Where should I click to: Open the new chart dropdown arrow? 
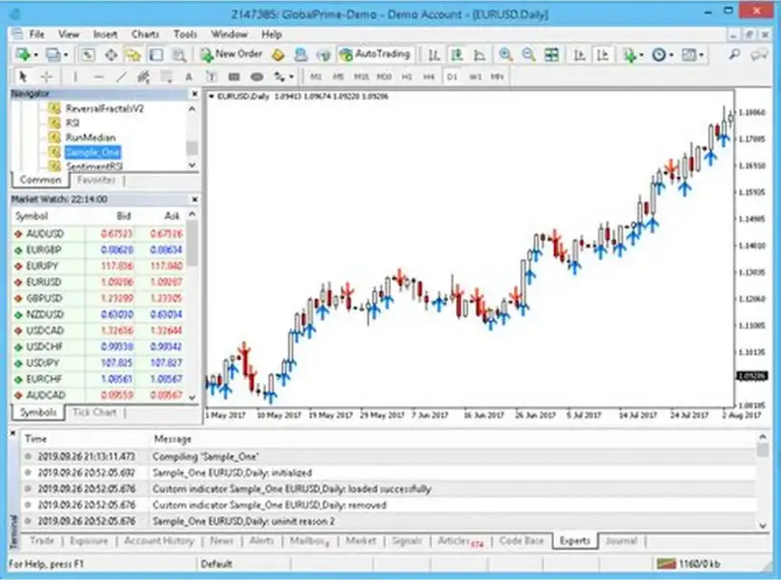(35, 55)
